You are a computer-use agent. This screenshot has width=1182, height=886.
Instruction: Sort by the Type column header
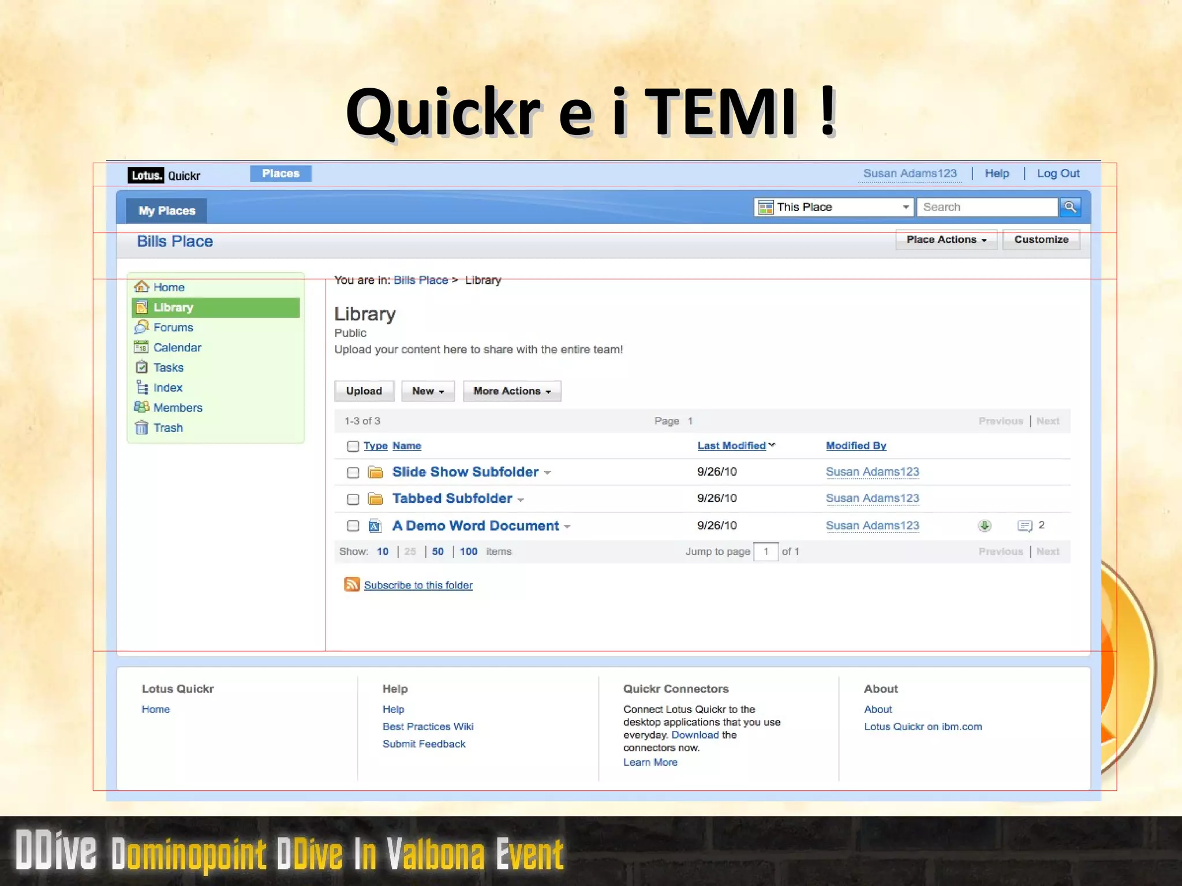coord(376,446)
